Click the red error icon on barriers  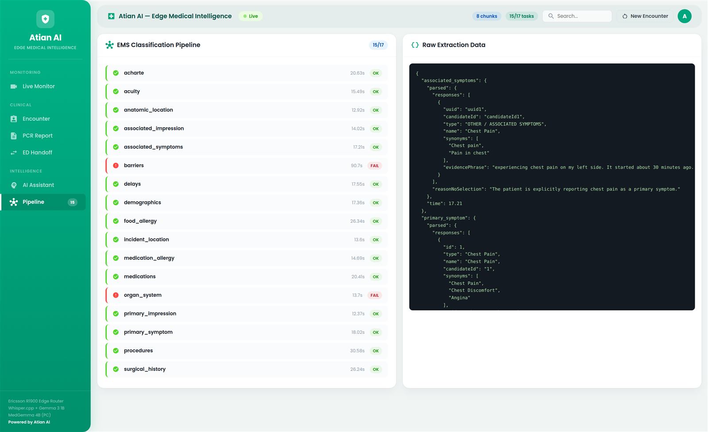point(115,165)
